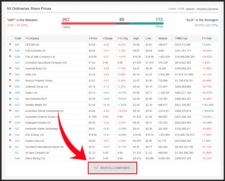Open the Important Disclaimer link
This screenshot has height=181, width=225.
[207, 9]
